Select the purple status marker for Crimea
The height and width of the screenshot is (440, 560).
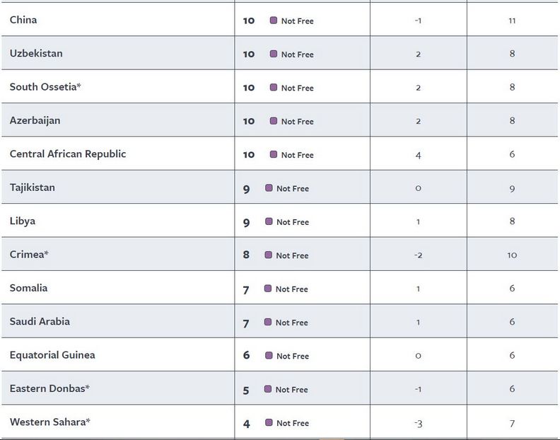pyautogui.click(x=268, y=255)
